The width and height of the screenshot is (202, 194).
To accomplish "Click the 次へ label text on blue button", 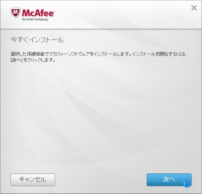I will click(169, 179).
